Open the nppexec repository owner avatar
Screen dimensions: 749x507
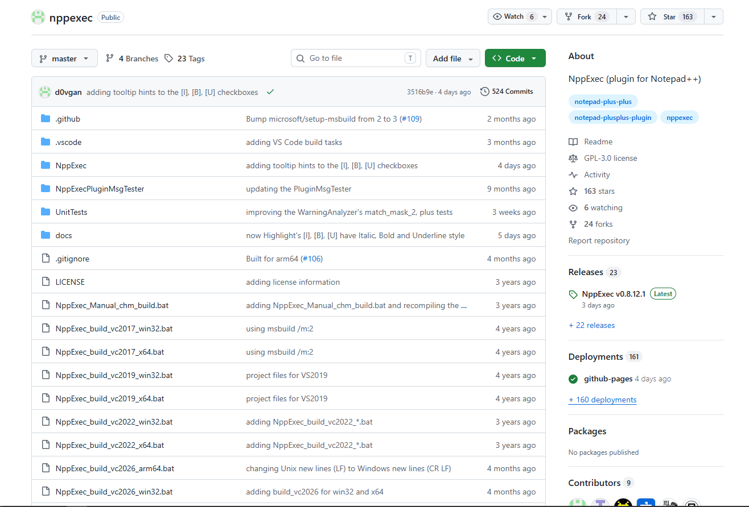pyautogui.click(x=38, y=17)
